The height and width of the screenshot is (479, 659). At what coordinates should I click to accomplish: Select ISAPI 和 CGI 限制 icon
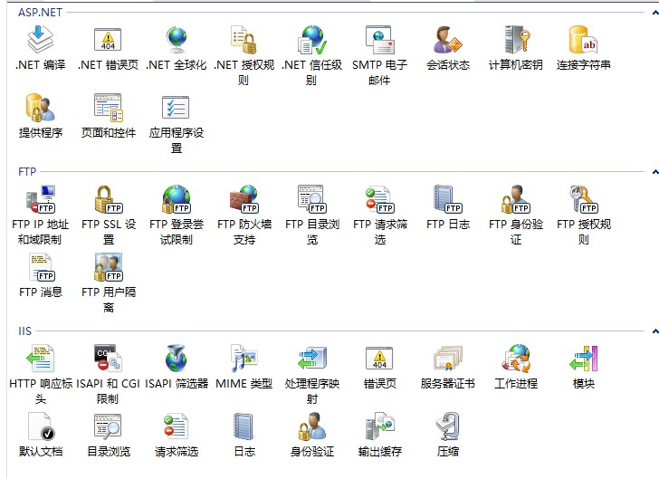click(108, 358)
